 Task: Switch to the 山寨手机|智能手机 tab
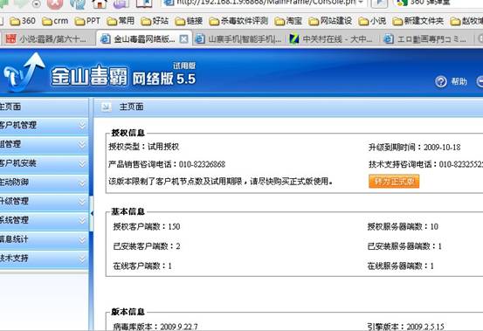click(x=239, y=38)
